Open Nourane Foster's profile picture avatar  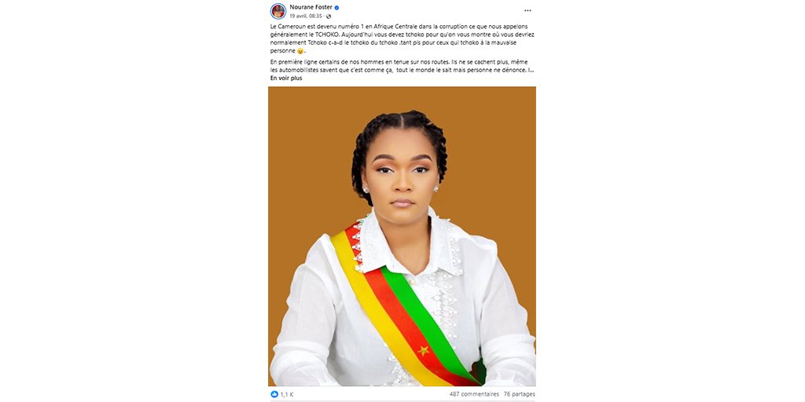278,11
